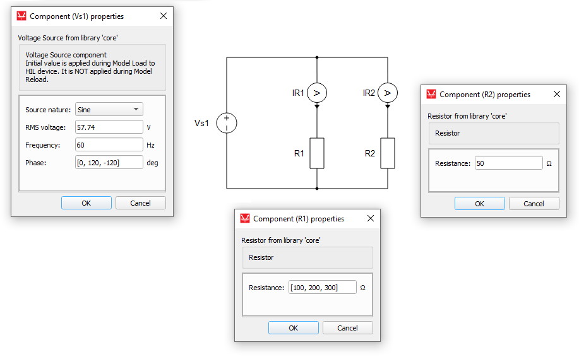
Task: Click the R2 resistor symbol
Action: tap(388, 153)
